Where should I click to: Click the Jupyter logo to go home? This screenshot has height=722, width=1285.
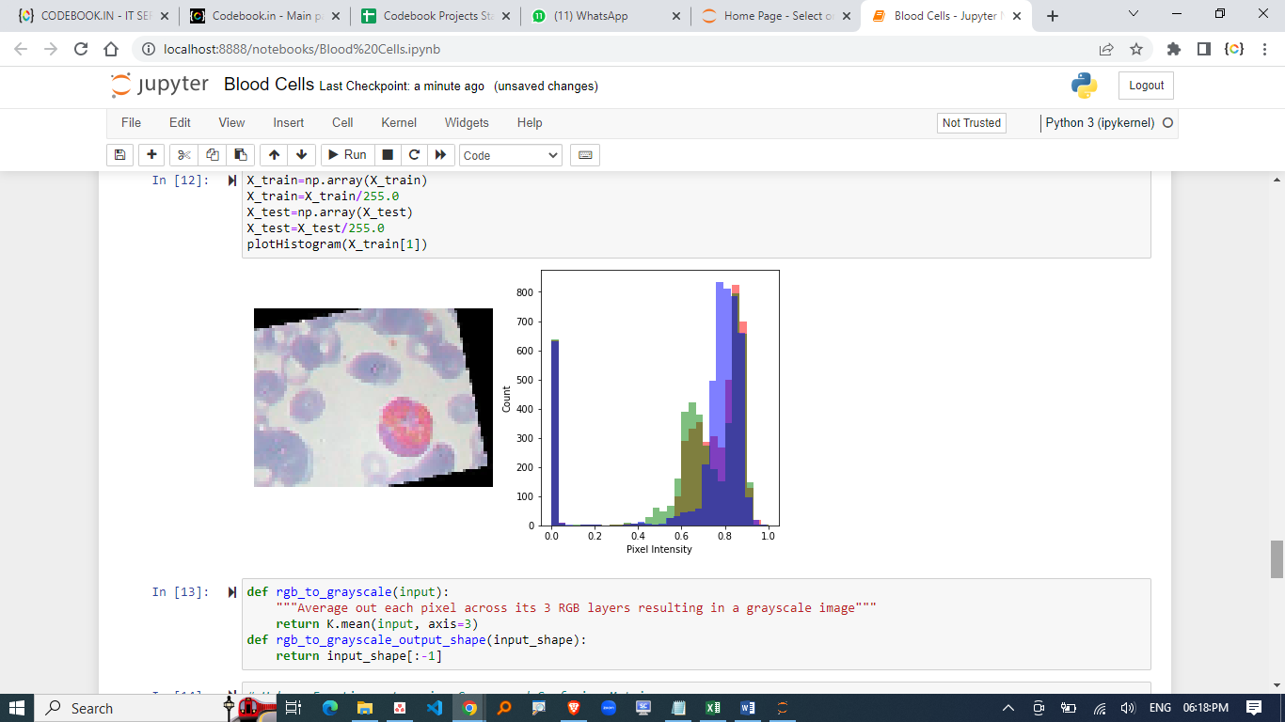coord(159,85)
